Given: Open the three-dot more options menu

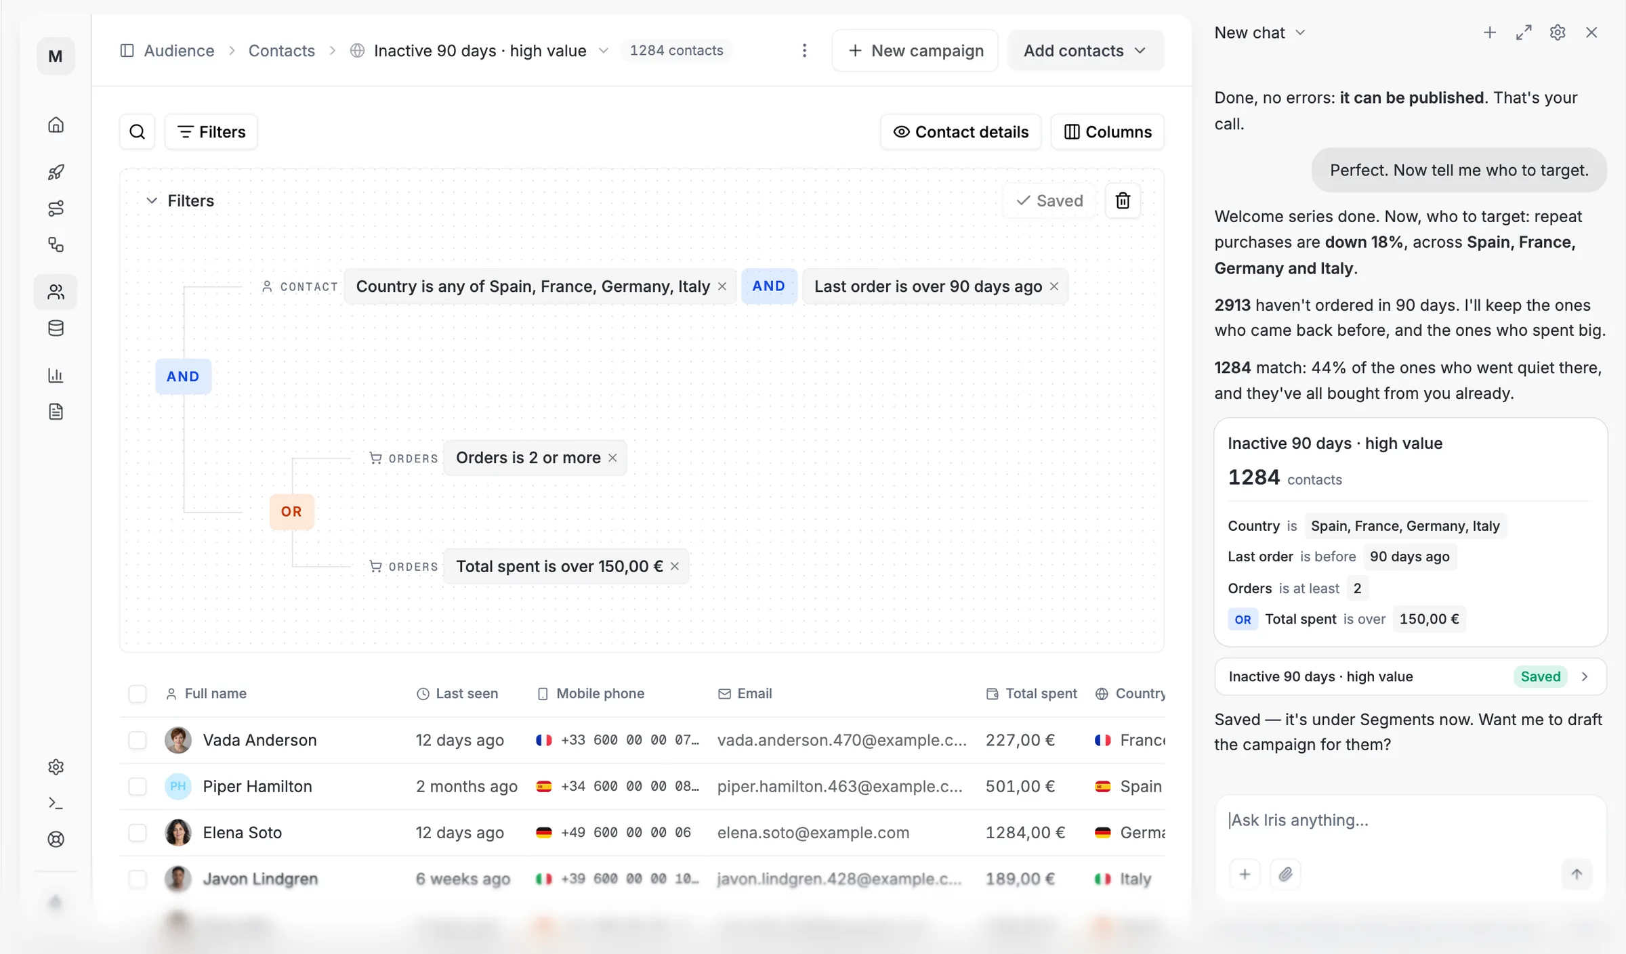Looking at the screenshot, I should pos(804,51).
